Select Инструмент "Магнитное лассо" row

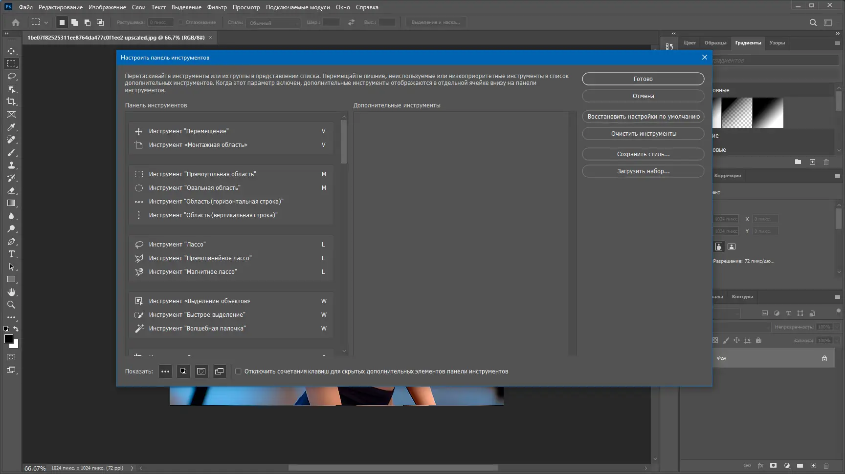coord(231,272)
